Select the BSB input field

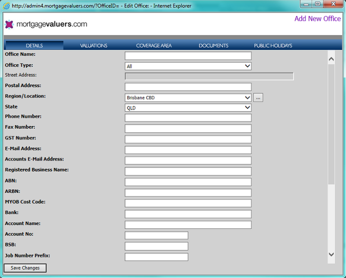click(157, 246)
